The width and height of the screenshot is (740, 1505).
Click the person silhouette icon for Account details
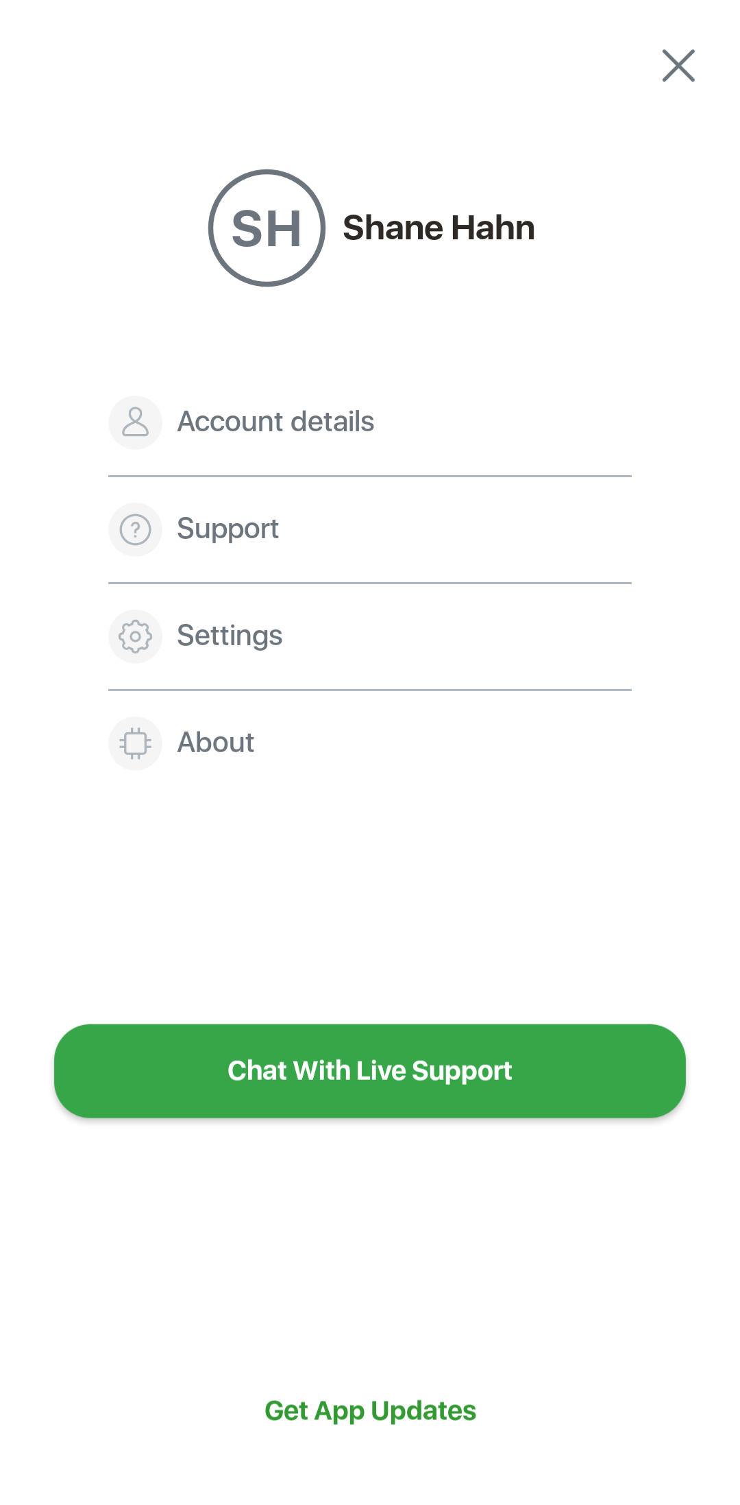pos(136,422)
